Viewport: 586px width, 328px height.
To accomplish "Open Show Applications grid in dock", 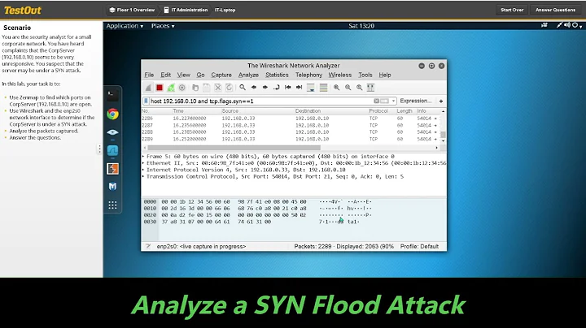I will coord(112,205).
